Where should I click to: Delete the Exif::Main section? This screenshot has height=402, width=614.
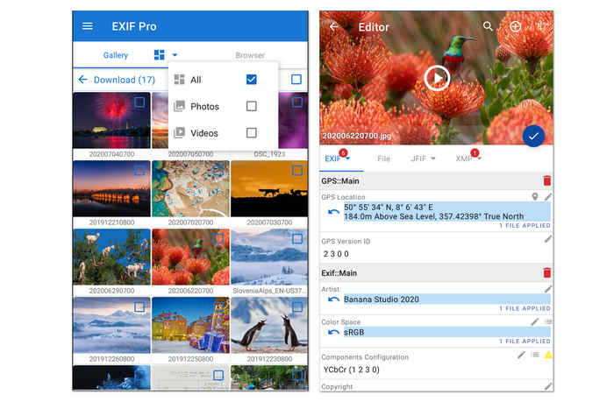click(547, 272)
